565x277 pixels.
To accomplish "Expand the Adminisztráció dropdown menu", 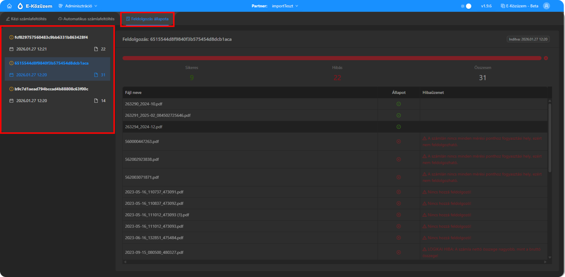I will tap(78, 6).
